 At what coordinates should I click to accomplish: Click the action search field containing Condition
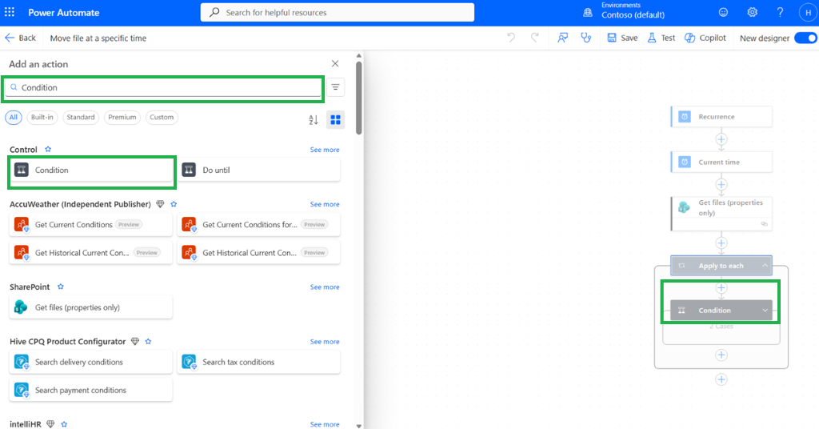tap(163, 87)
